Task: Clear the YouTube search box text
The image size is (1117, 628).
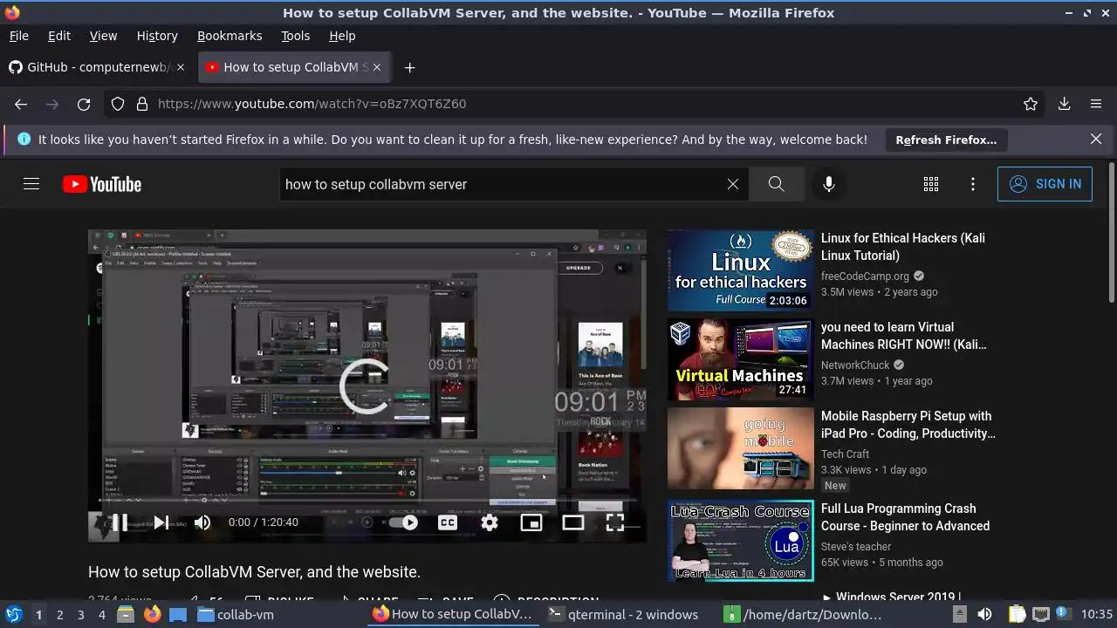Action: [x=733, y=184]
